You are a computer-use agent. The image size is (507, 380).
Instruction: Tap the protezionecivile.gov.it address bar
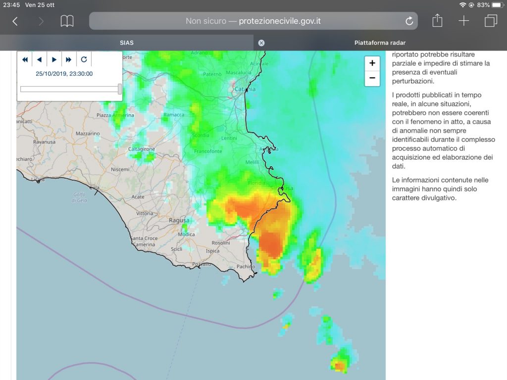click(x=253, y=21)
